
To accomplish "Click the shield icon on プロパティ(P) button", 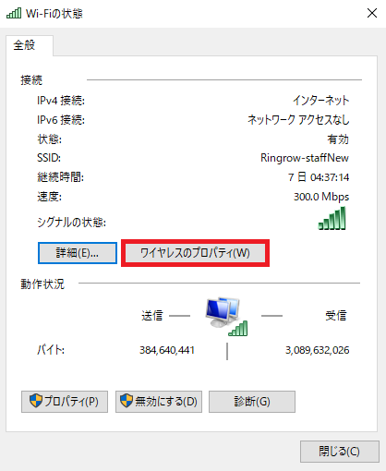I will click(x=36, y=401).
